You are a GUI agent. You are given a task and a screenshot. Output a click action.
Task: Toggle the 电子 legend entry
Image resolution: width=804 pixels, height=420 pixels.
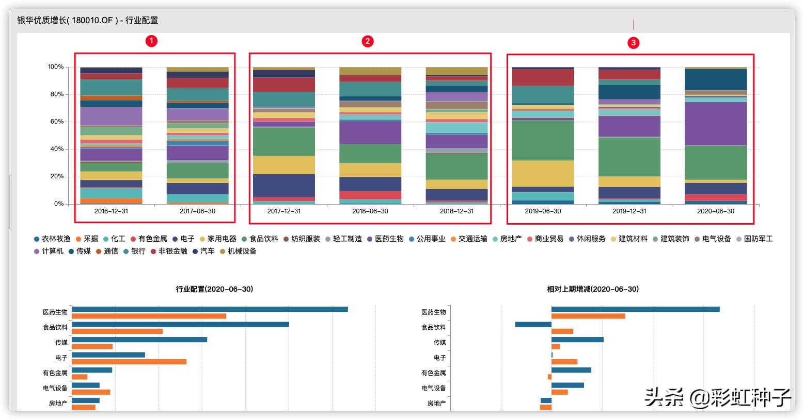point(183,239)
